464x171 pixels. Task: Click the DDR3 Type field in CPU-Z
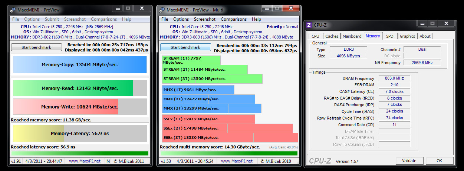coord(348,49)
